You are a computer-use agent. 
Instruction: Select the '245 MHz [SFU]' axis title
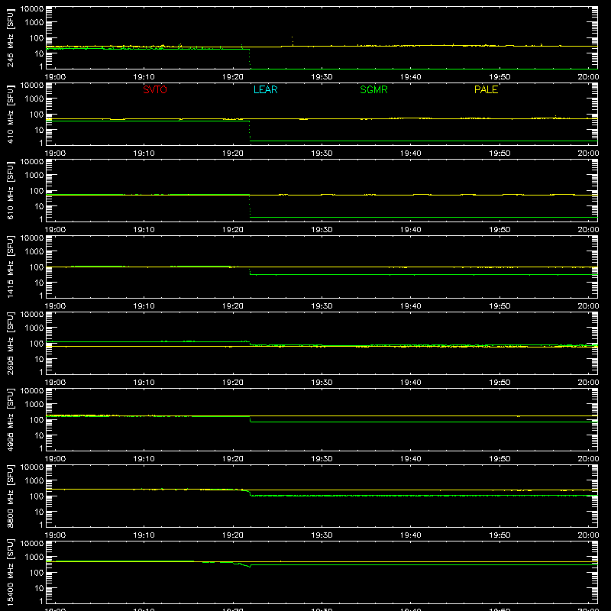point(10,37)
